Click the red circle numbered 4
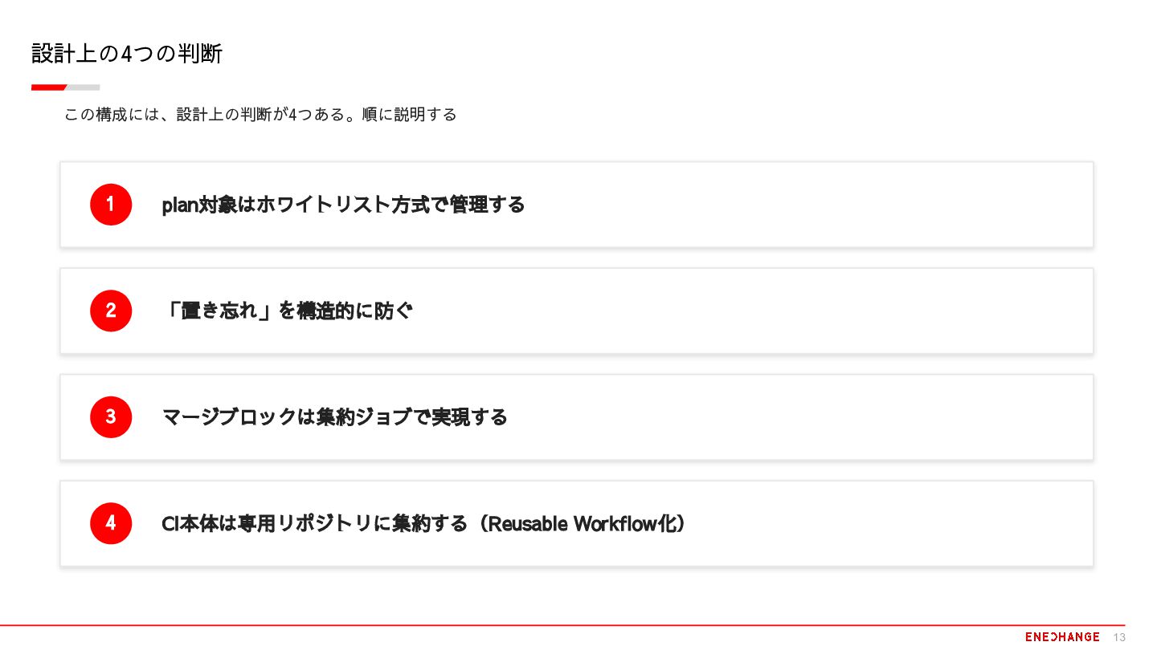Image resolution: width=1157 pixels, height=650 pixels. 111,523
